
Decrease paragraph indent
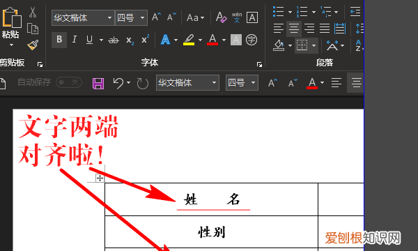click(x=355, y=12)
